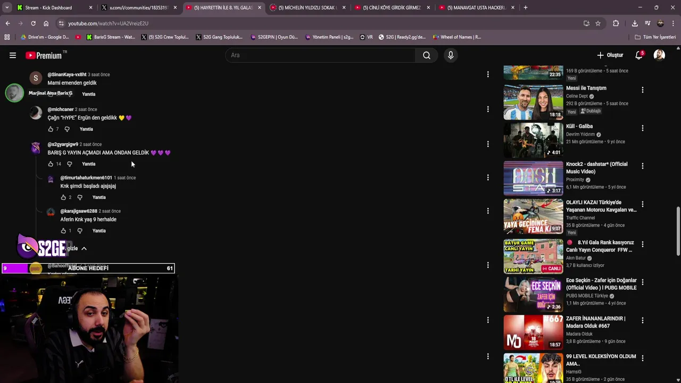The height and width of the screenshot is (383, 681).
Task: Start voice search with microphone icon
Action: pos(451,55)
